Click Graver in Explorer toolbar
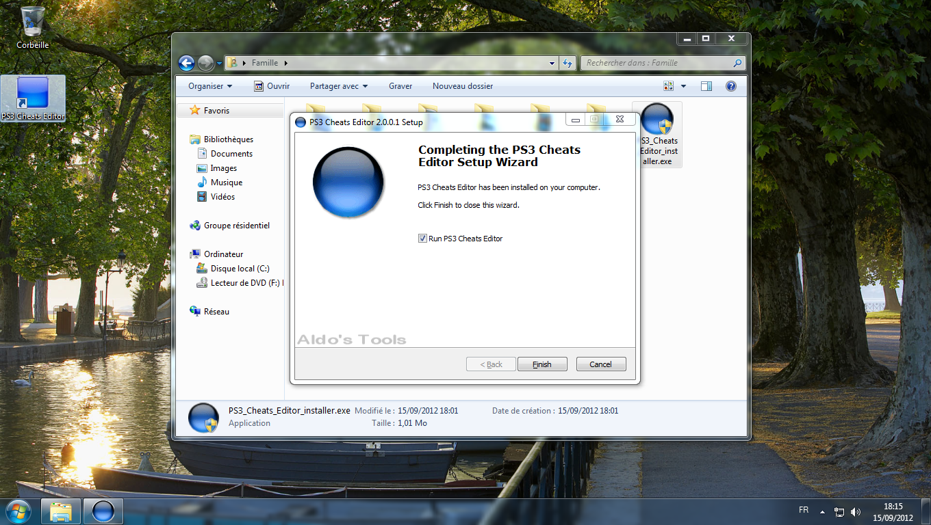 click(400, 86)
